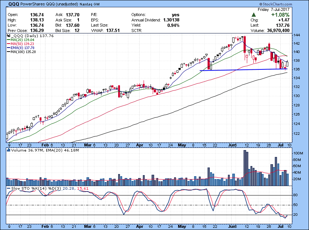Select the High value 138.13
309x230 pixels.
tap(37, 20)
